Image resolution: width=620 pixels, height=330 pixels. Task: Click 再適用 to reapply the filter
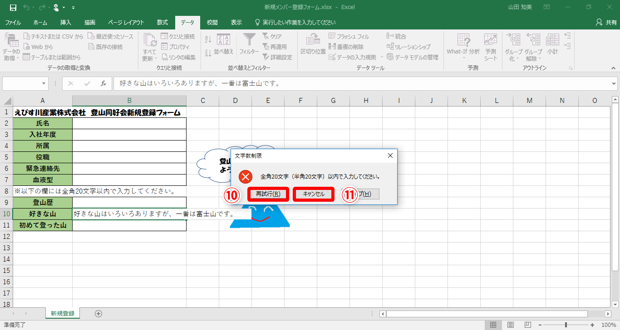(x=275, y=47)
